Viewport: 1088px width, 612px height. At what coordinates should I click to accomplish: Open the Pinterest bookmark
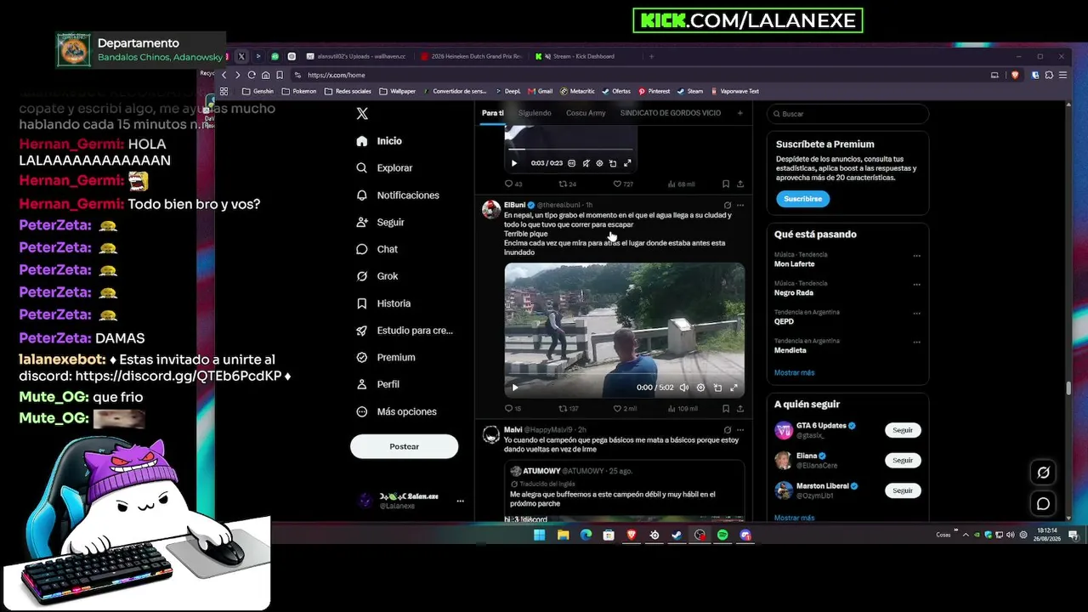(x=654, y=91)
